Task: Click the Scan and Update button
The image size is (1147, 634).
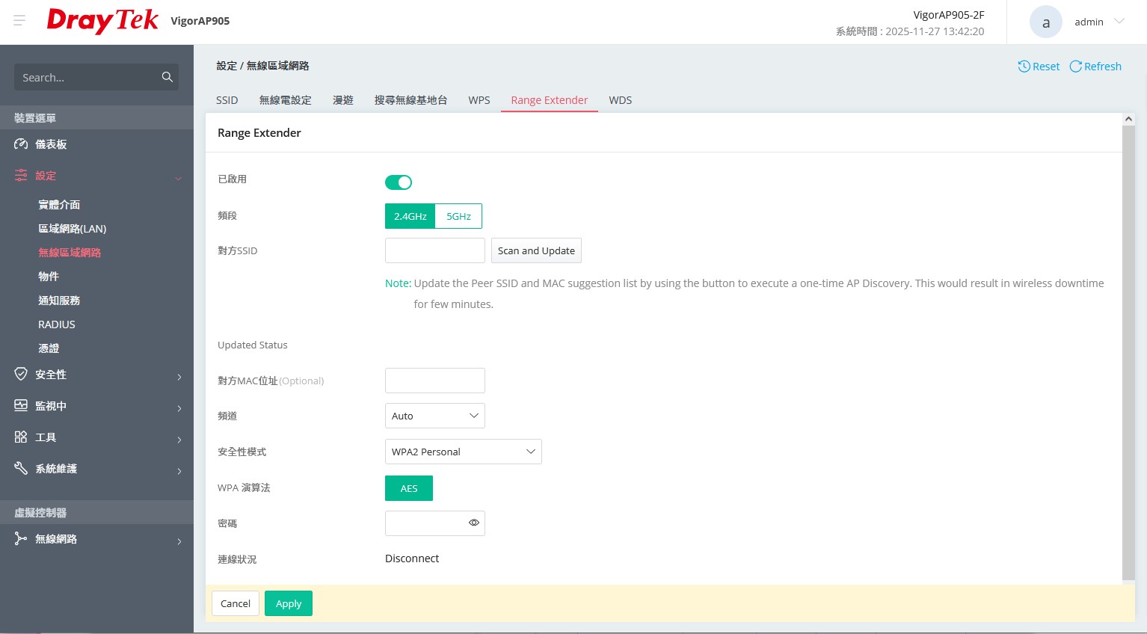Action: [536, 250]
